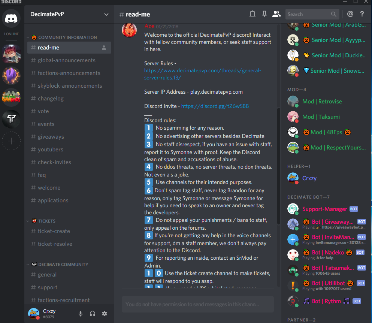
Task: Open helper Crxzy in member list
Action: click(x=326, y=178)
